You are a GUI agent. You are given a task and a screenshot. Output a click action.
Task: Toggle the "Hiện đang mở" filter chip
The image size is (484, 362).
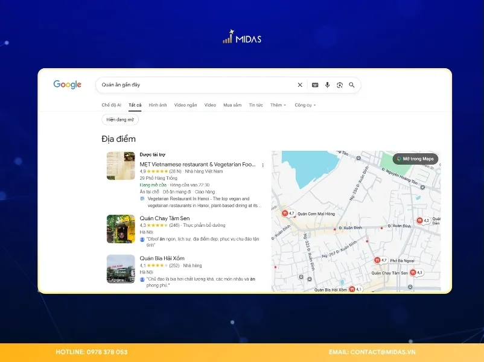120,119
